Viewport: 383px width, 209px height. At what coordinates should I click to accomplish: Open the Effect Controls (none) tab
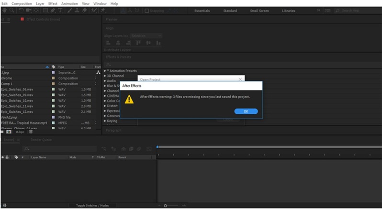click(43, 19)
